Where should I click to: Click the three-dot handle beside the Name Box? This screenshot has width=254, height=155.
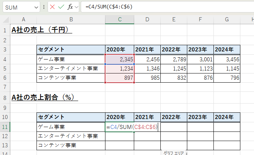(44, 7)
